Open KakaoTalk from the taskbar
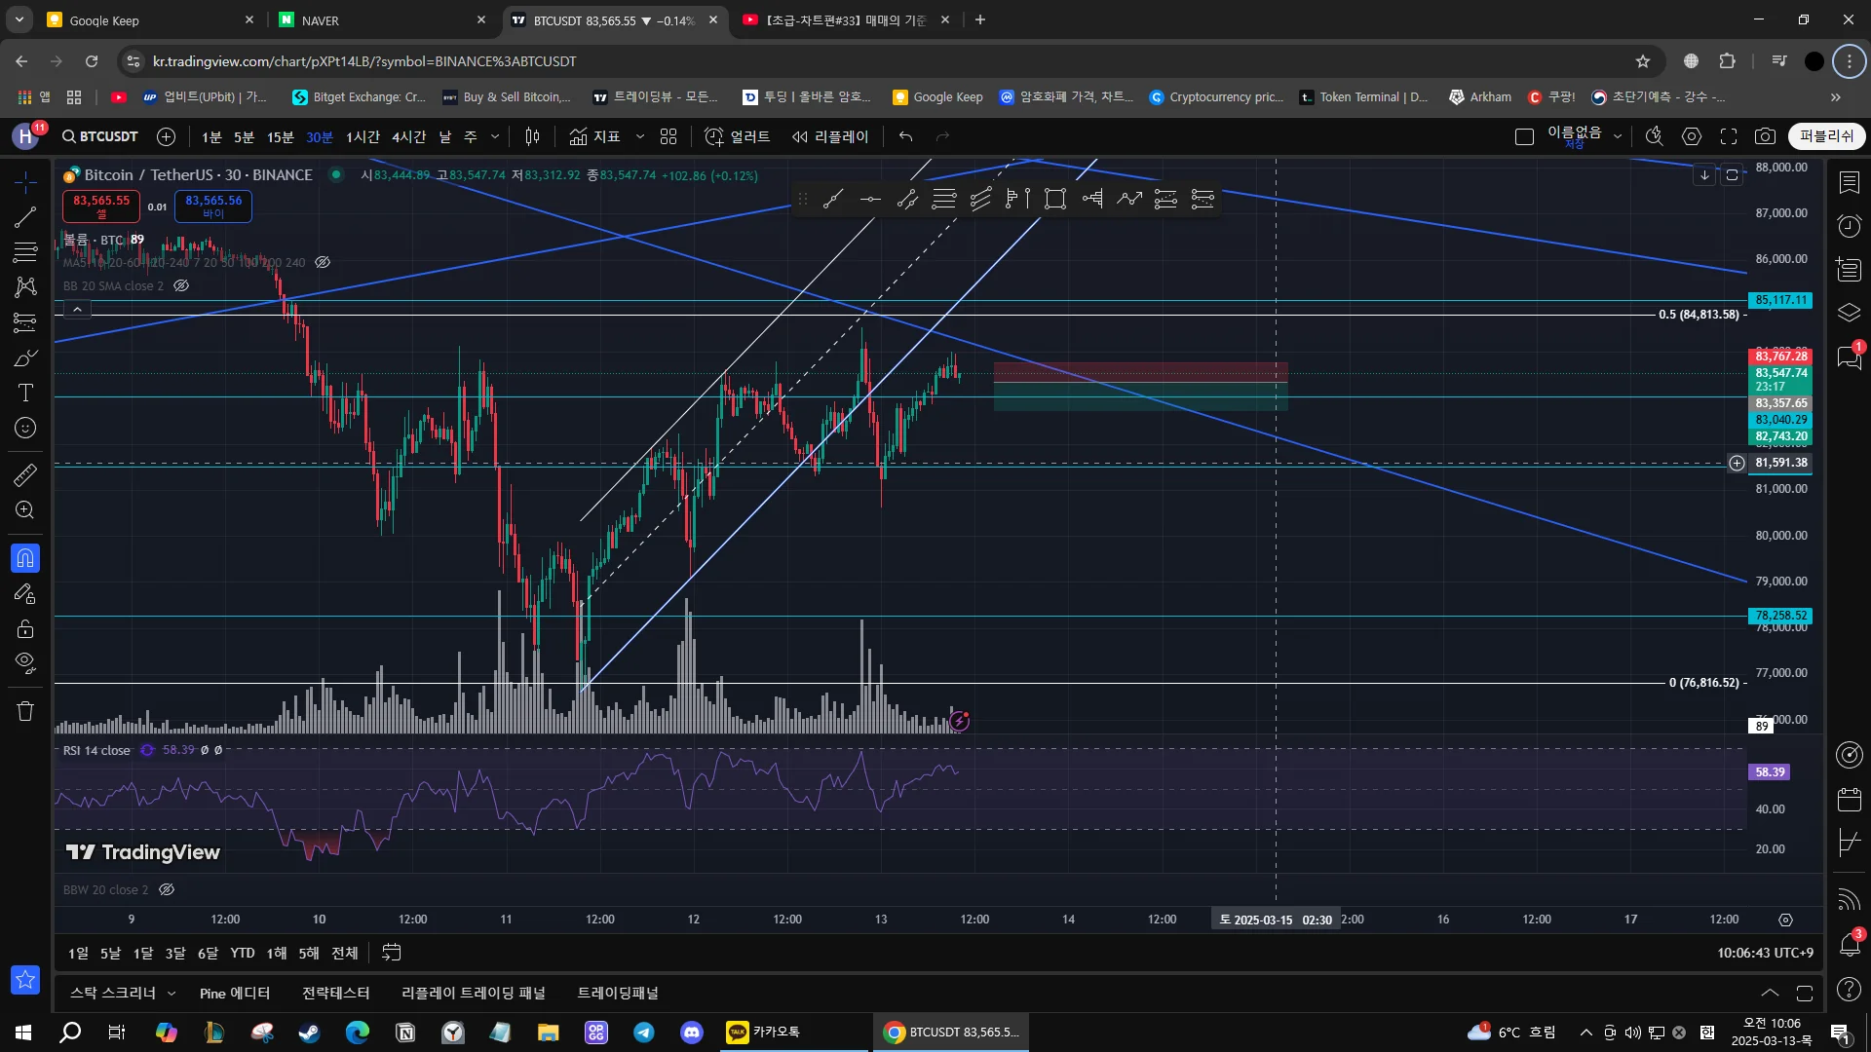The image size is (1871, 1052). (765, 1032)
